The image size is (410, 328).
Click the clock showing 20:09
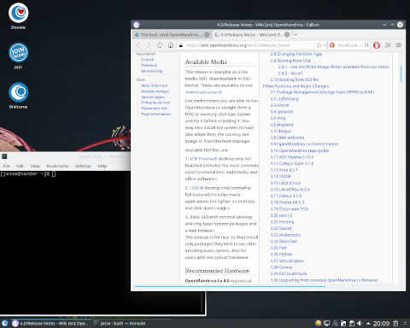pos(381,324)
